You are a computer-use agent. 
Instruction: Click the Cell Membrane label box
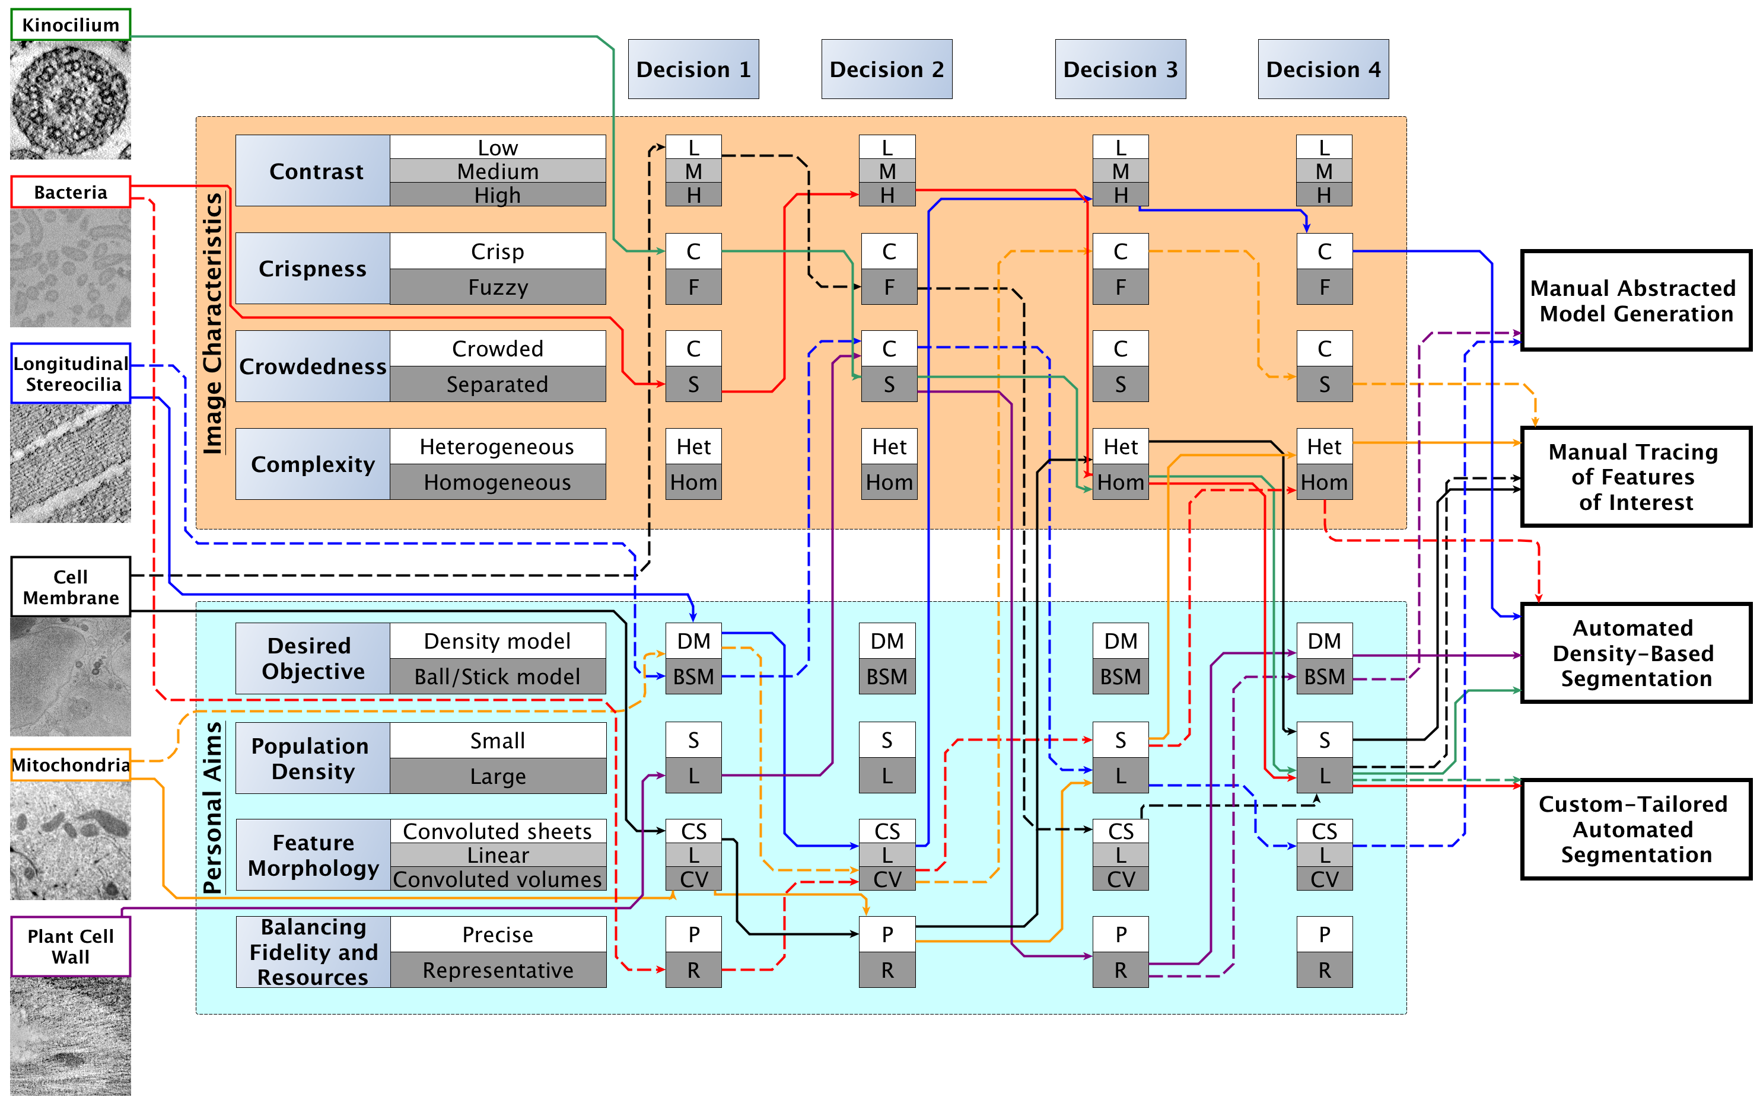click(x=71, y=587)
